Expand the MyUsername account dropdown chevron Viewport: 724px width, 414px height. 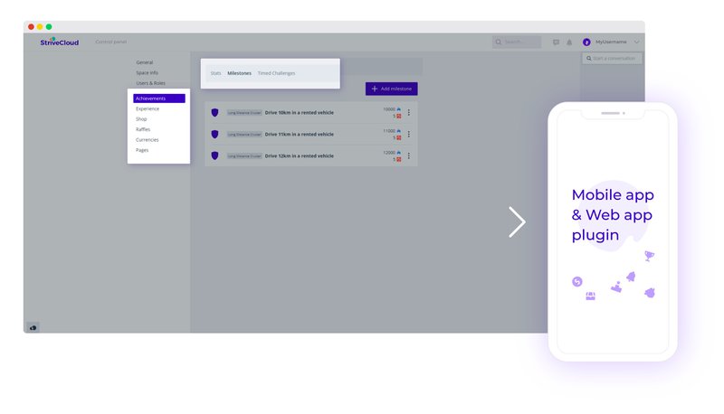coord(637,42)
